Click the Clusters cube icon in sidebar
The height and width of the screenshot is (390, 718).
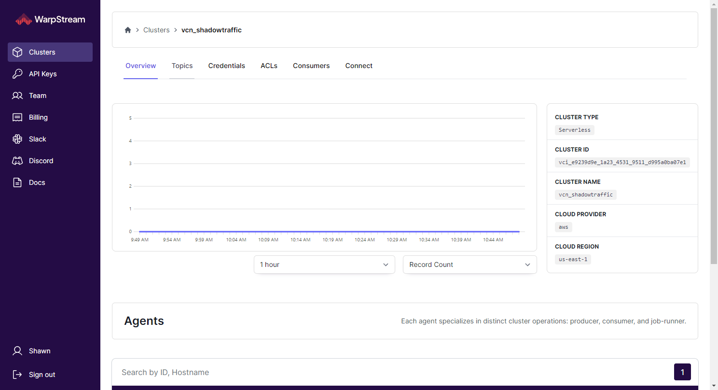click(x=17, y=52)
